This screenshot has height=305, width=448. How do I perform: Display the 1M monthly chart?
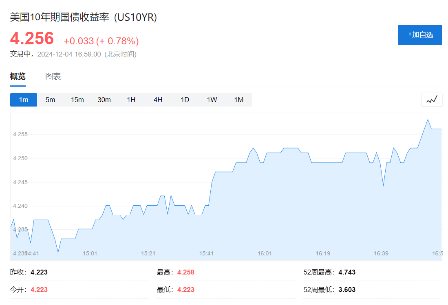point(238,100)
